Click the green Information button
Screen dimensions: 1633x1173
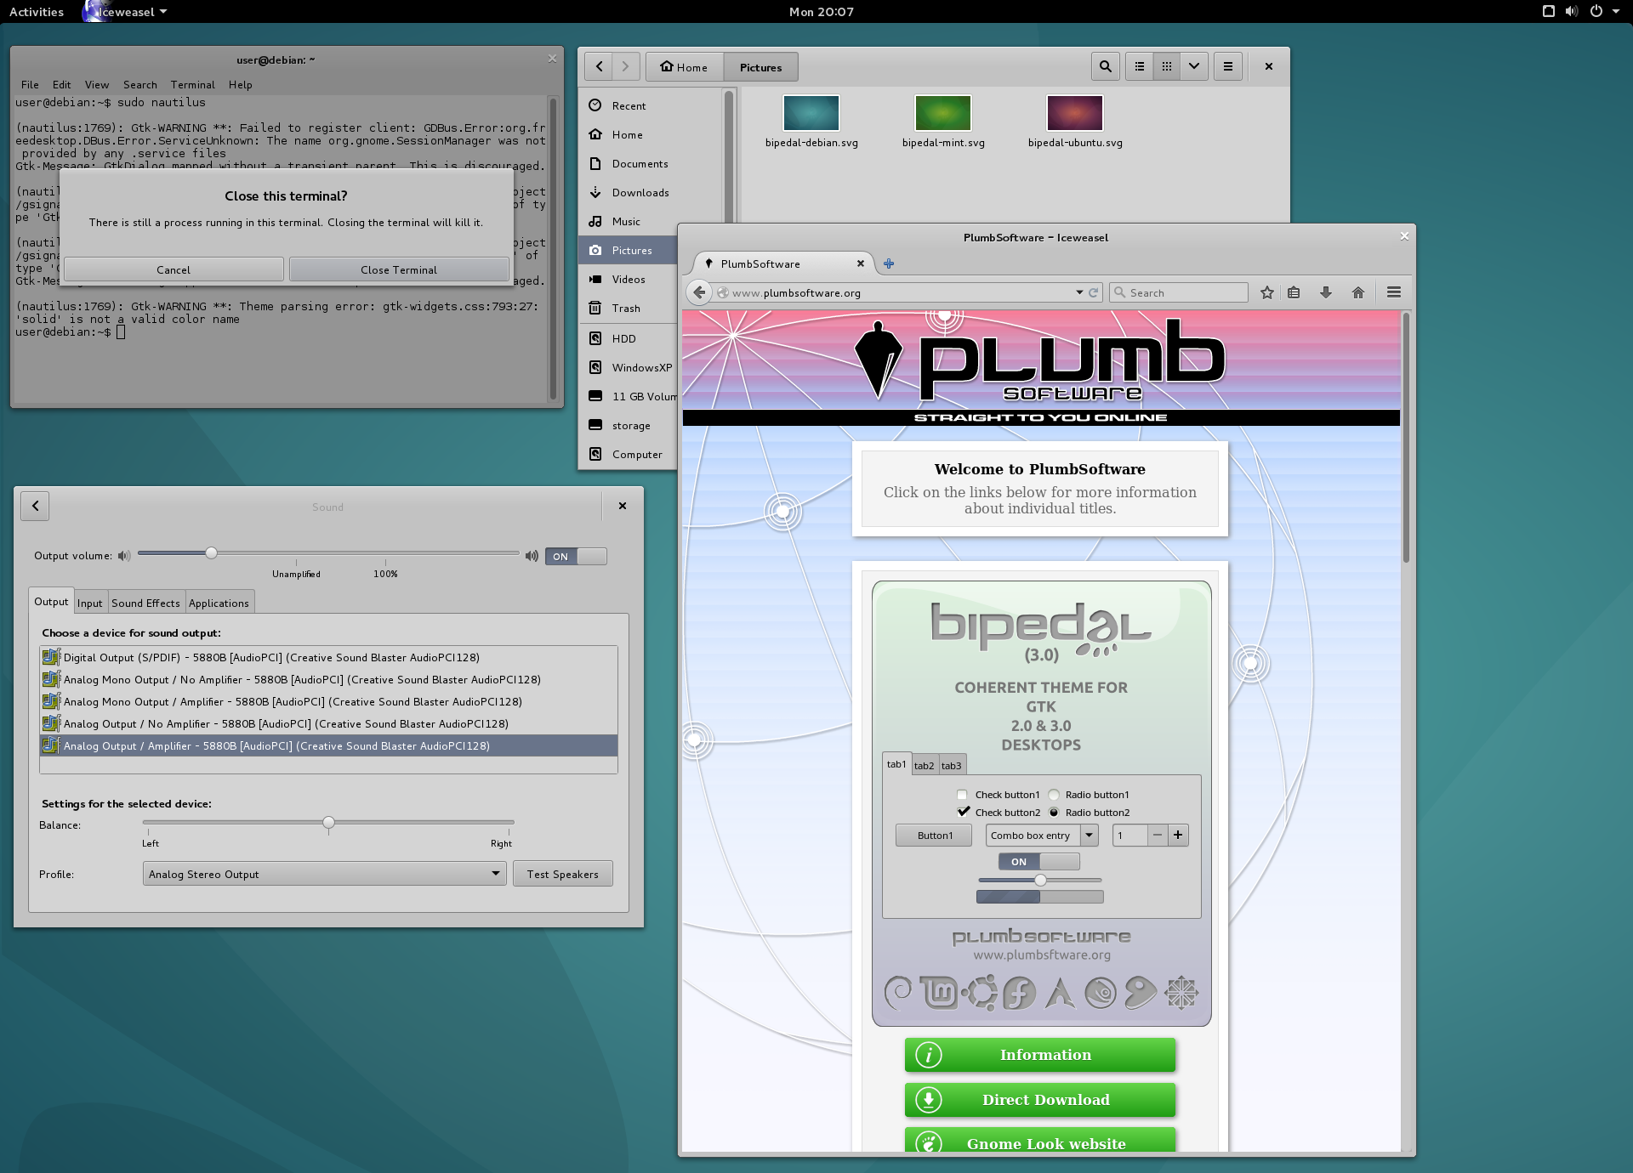pos(1040,1055)
